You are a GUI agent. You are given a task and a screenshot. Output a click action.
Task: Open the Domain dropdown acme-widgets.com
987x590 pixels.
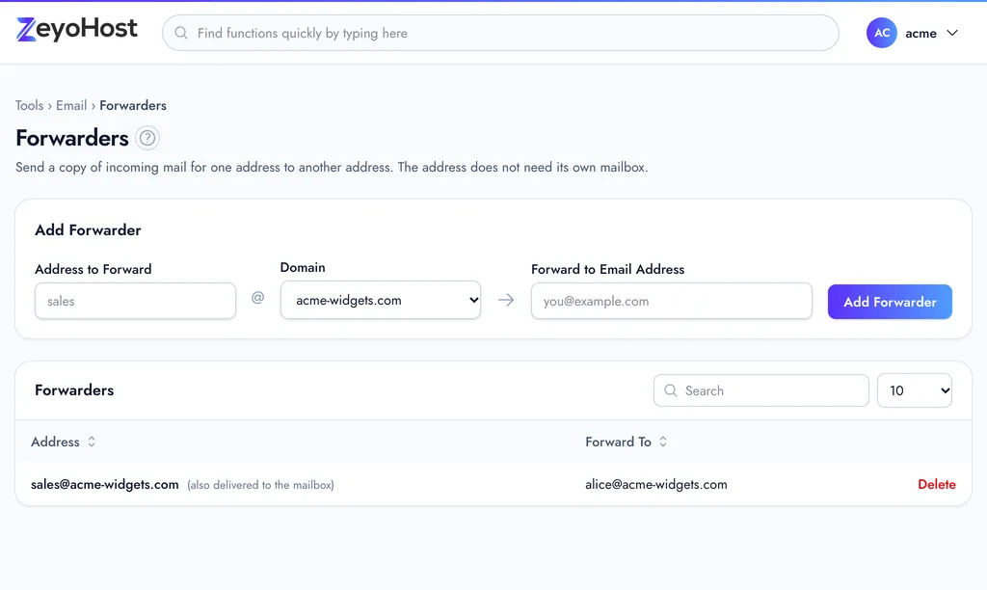click(380, 301)
